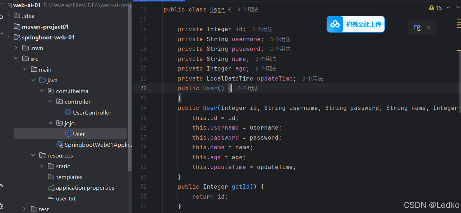Collapse the resources folder
Viewport: 461px width, 213px height.
pyautogui.click(x=33, y=155)
